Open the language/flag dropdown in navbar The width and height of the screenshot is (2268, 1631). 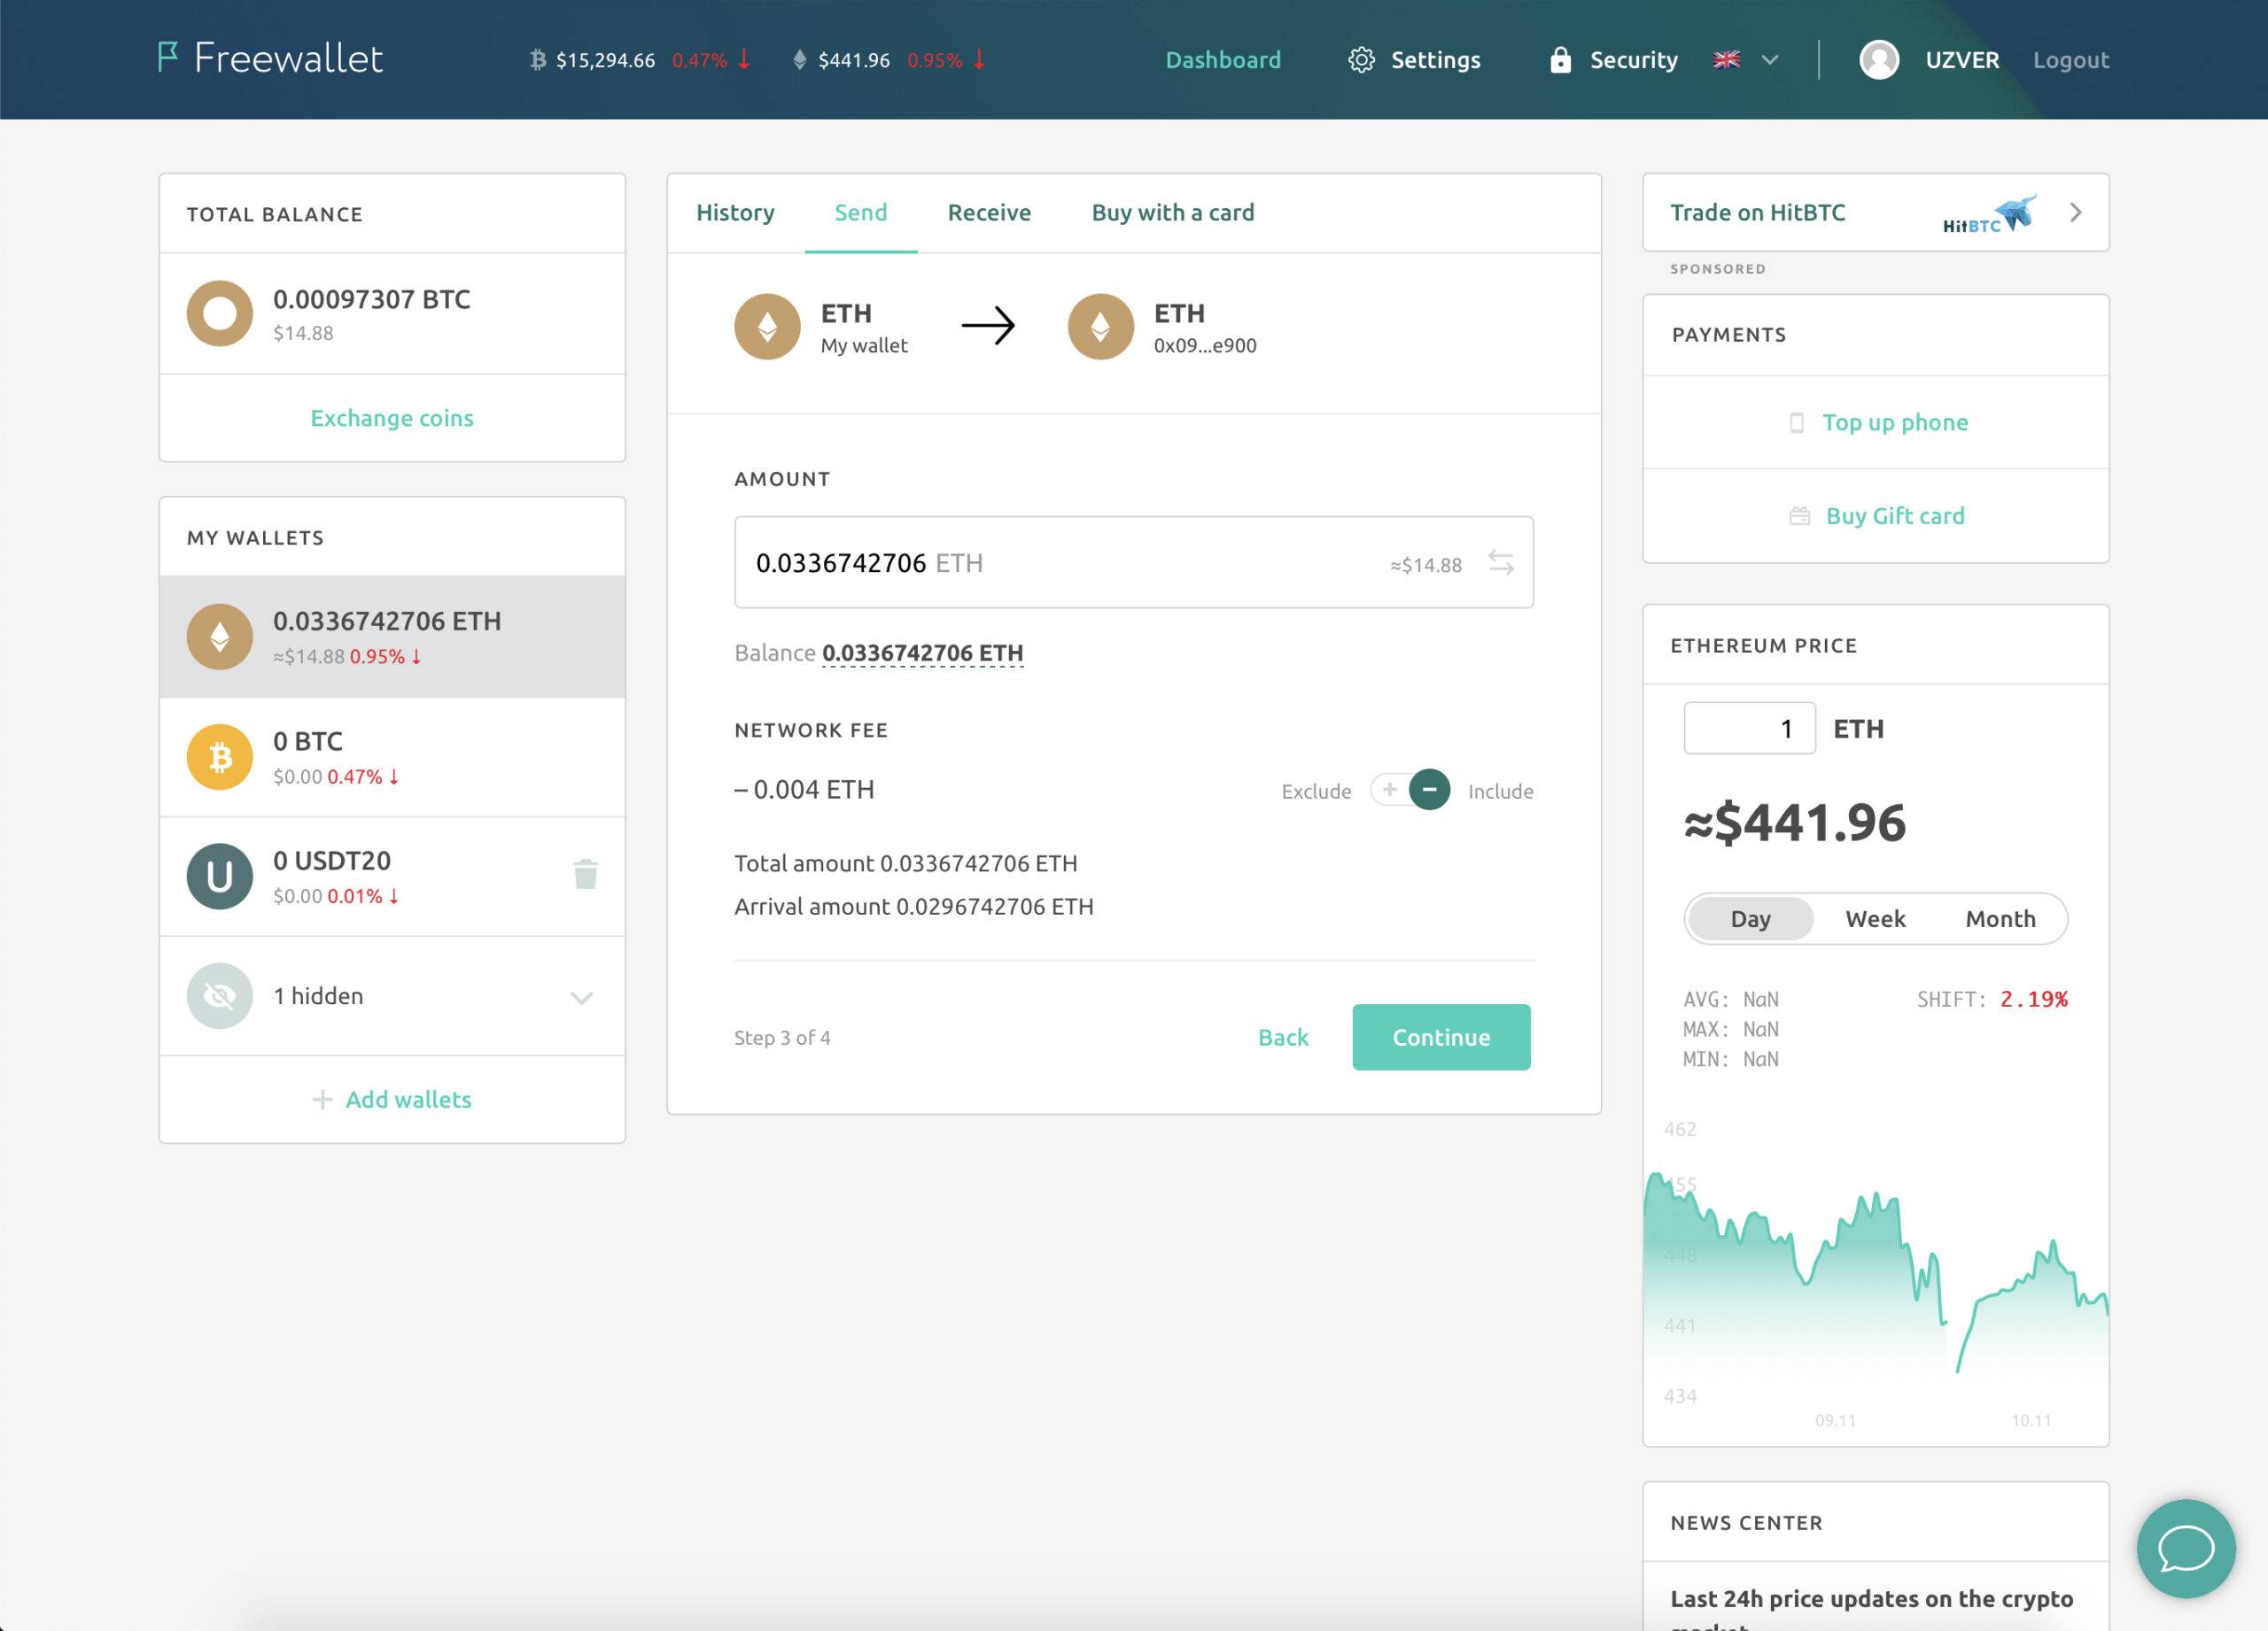click(1742, 58)
